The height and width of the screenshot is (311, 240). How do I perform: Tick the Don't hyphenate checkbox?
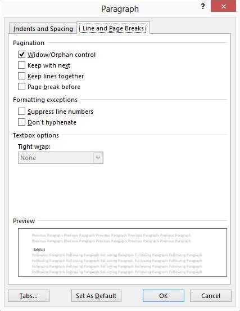(x=21, y=122)
